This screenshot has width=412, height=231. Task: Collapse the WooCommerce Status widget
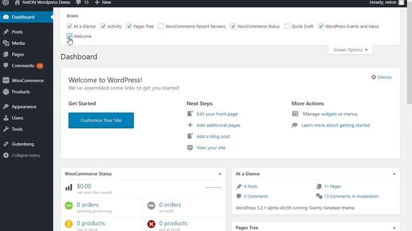[220, 174]
